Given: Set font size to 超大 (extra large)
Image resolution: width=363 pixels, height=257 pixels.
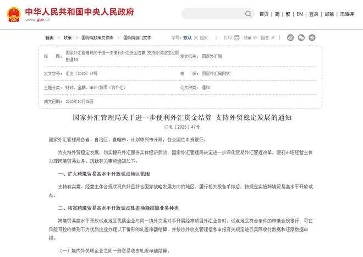Looking at the screenshot, I should [x=204, y=37].
